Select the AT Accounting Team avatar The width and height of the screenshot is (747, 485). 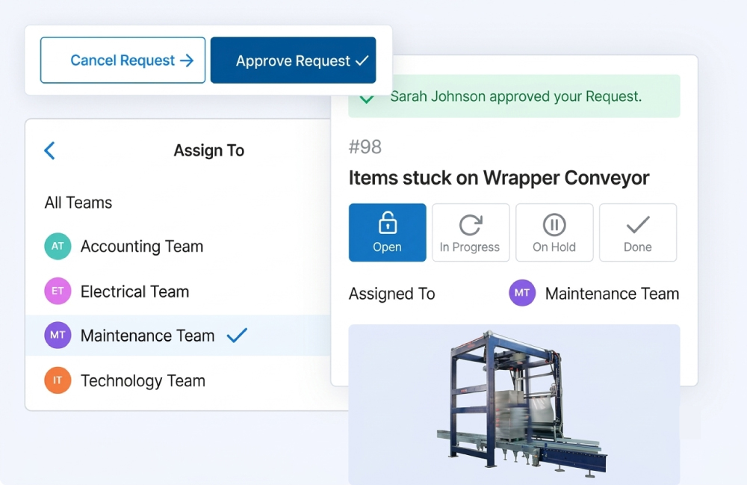click(x=58, y=247)
